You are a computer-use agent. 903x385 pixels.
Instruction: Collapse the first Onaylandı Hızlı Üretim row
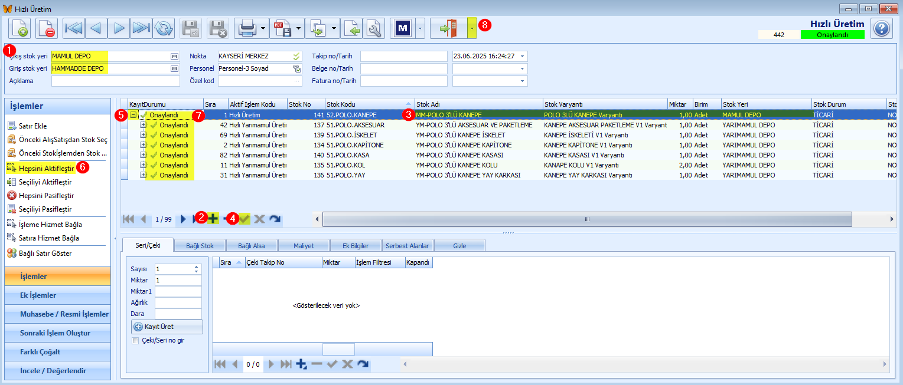coord(133,116)
